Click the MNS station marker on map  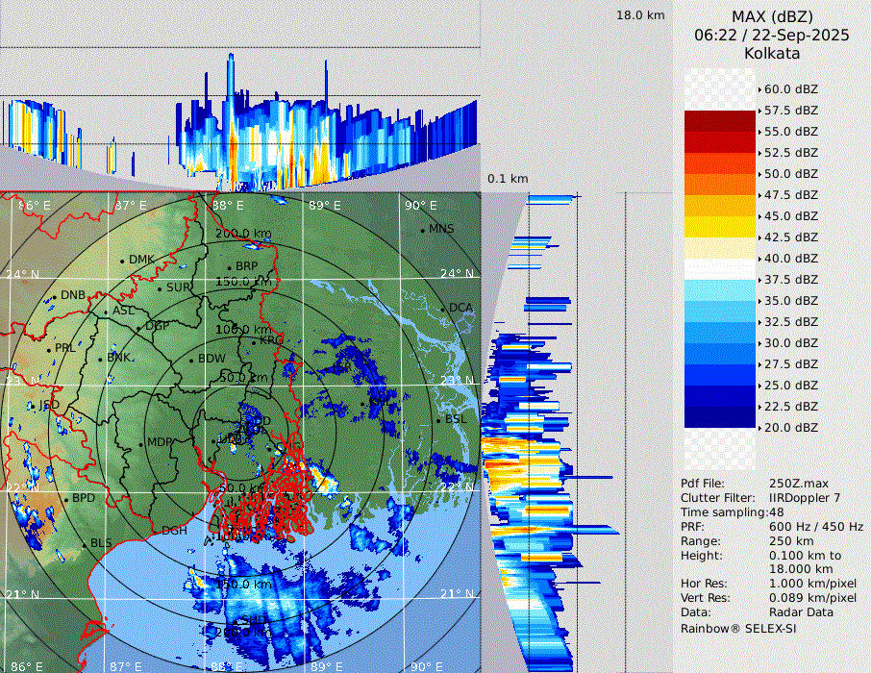coord(423,230)
